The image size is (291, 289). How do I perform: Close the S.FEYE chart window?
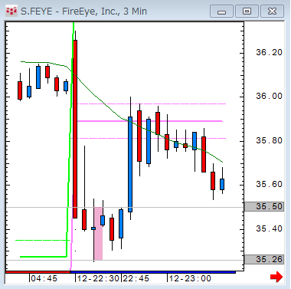(x=272, y=11)
